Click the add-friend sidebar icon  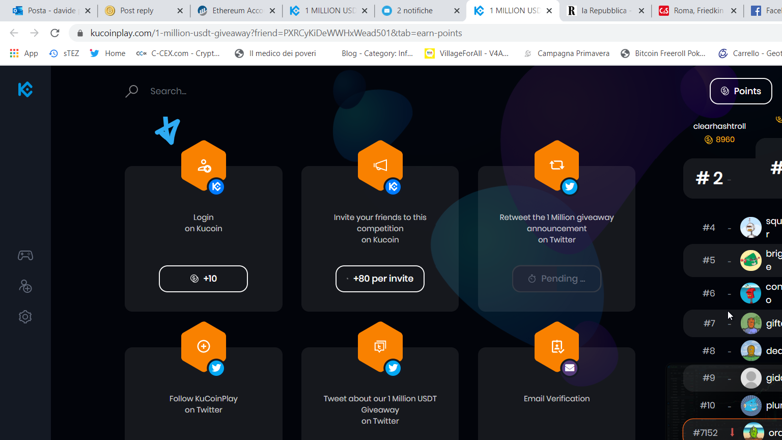tap(25, 286)
